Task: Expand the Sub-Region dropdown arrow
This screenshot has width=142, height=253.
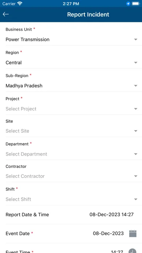Action: (x=136, y=86)
